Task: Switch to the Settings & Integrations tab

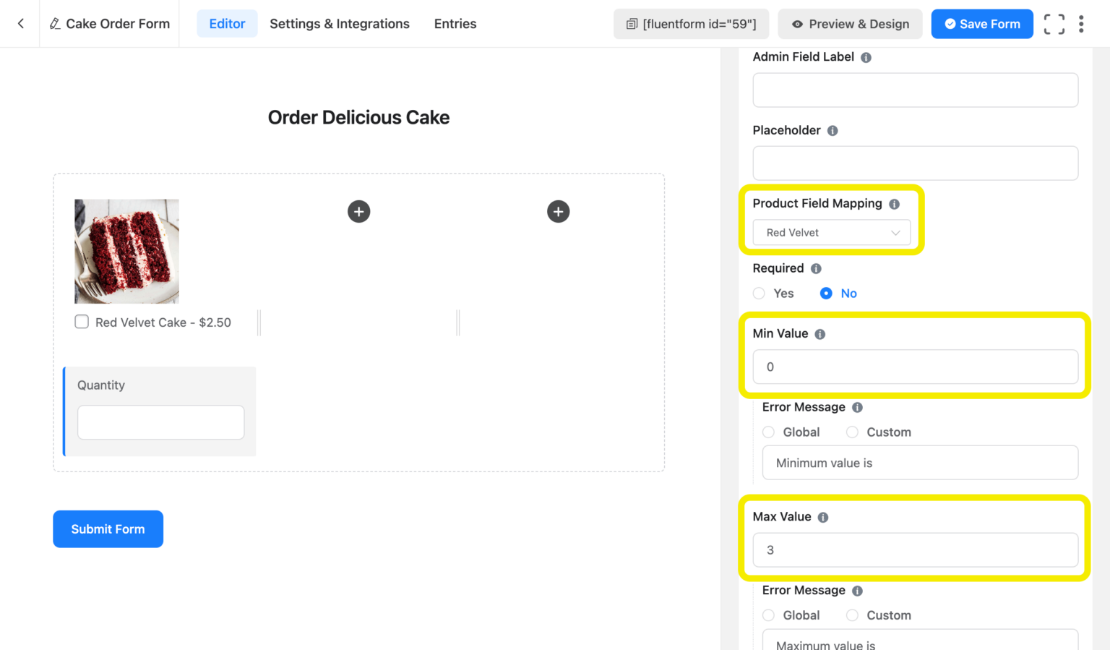Action: [339, 23]
